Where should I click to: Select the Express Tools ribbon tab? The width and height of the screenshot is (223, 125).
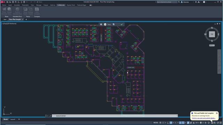71,5
